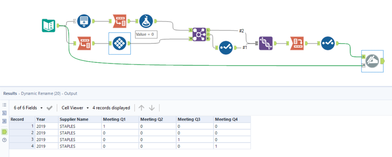The height and width of the screenshot is (157, 392).
Task: Expand the Cell Viewer dropdown
Action: pos(75,108)
